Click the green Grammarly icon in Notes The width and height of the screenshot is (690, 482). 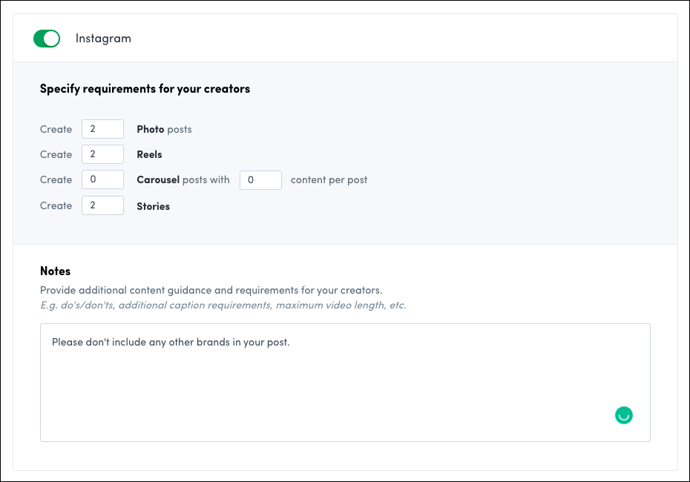[624, 415]
